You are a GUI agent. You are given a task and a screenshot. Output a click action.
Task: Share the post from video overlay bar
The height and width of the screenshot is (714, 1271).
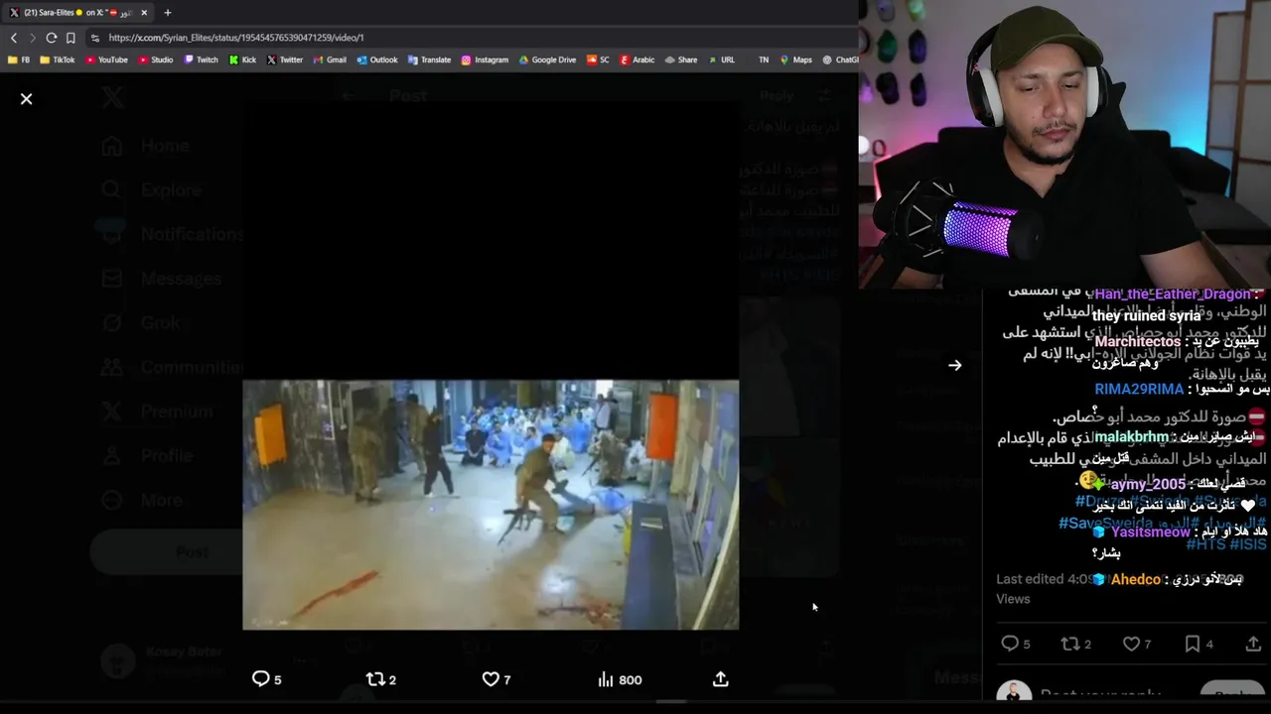point(721,679)
